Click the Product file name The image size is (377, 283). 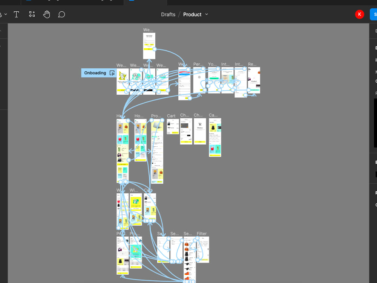[192, 14]
